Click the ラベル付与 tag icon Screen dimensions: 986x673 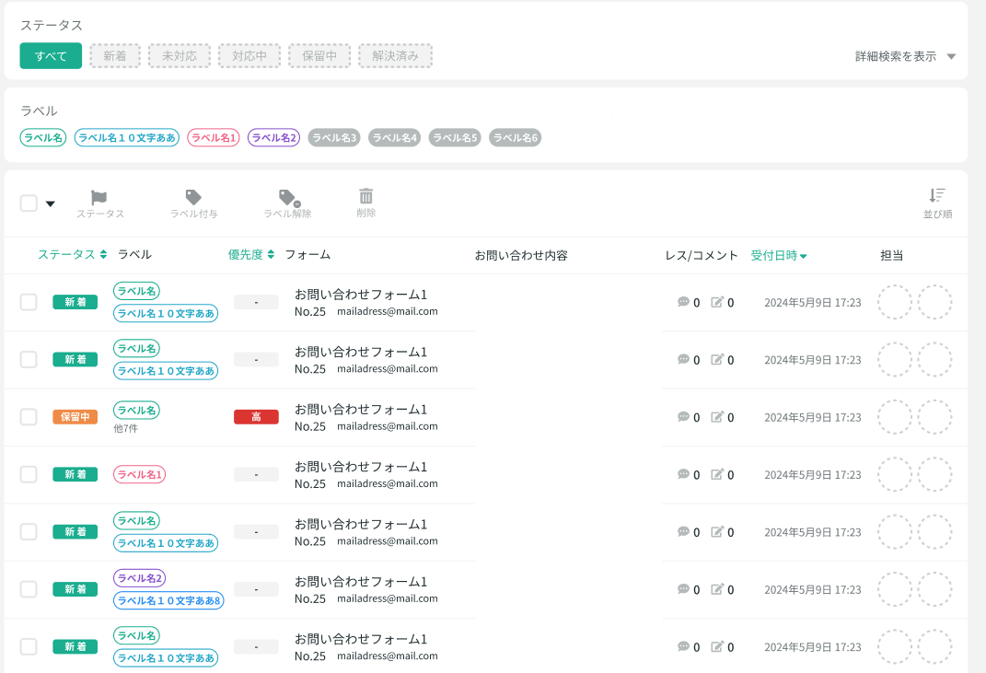(x=193, y=198)
